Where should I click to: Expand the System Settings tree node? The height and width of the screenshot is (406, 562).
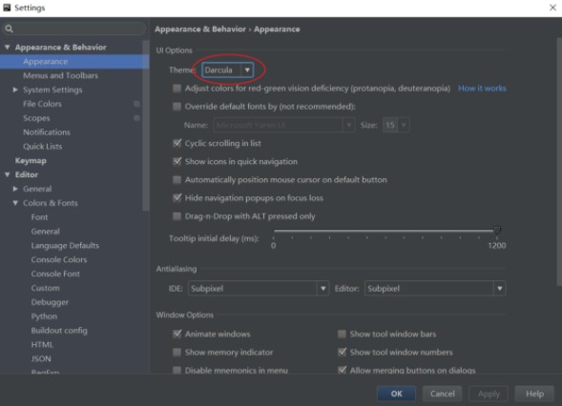point(15,90)
